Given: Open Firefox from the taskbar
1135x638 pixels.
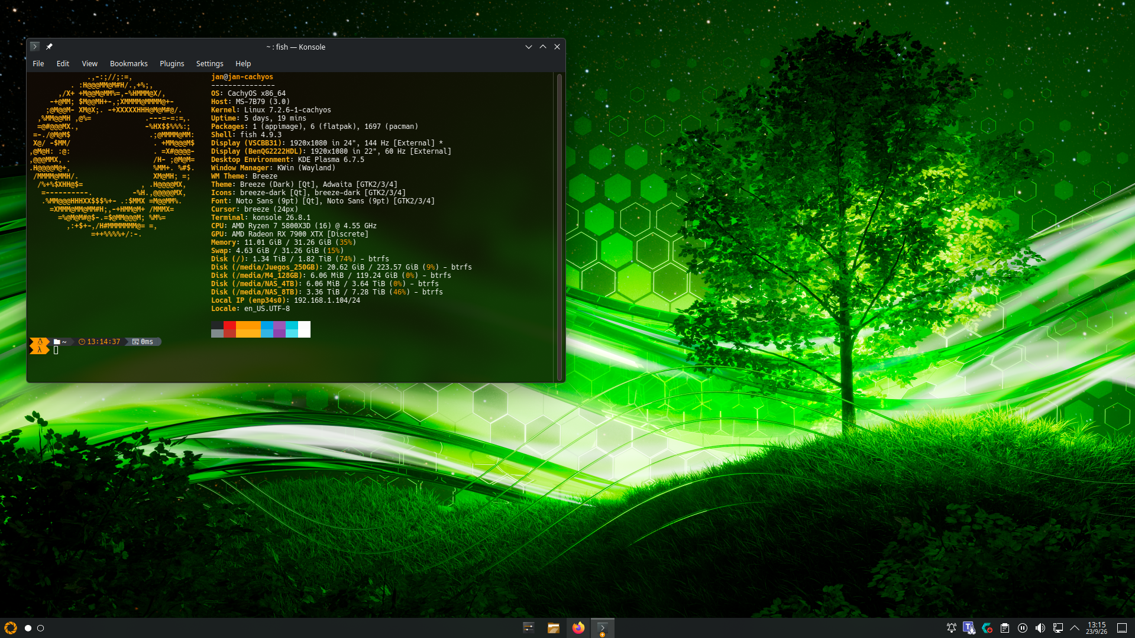Looking at the screenshot, I should pyautogui.click(x=578, y=628).
